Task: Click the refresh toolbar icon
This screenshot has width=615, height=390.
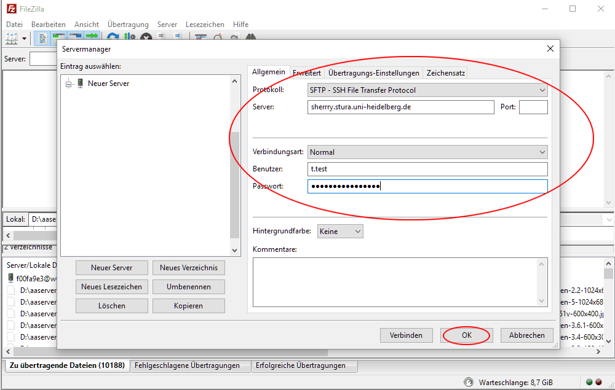Action: tap(113, 37)
